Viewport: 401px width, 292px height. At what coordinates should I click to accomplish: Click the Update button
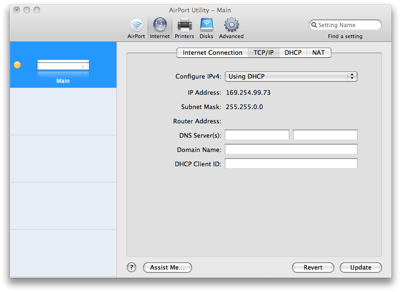pos(361,267)
